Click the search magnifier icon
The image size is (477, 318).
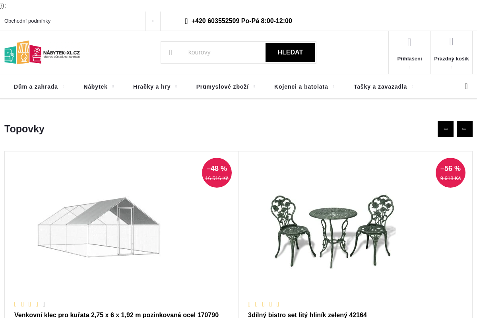[x=171, y=52]
